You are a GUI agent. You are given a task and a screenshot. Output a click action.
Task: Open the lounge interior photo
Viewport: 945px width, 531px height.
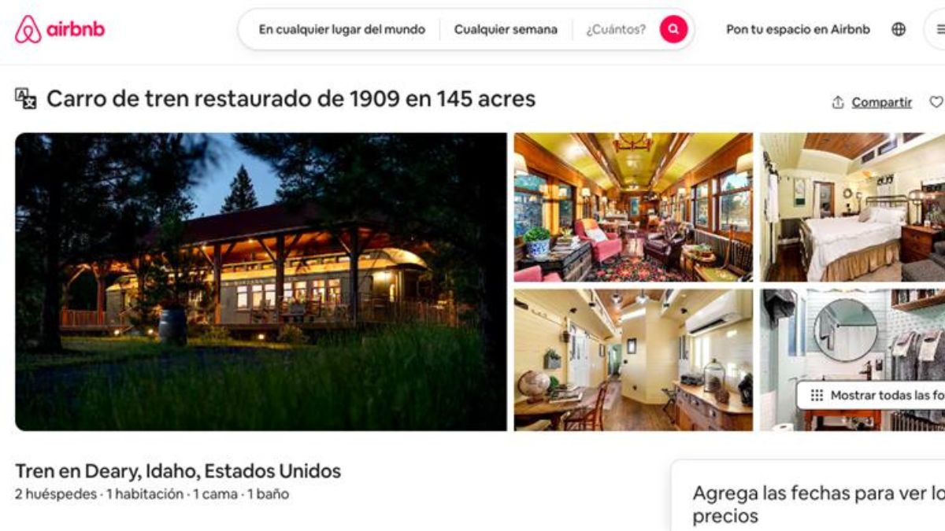(x=633, y=207)
